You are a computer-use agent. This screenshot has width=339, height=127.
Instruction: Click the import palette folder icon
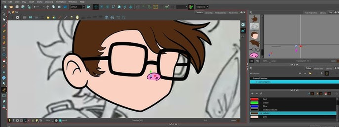tap(310, 73)
